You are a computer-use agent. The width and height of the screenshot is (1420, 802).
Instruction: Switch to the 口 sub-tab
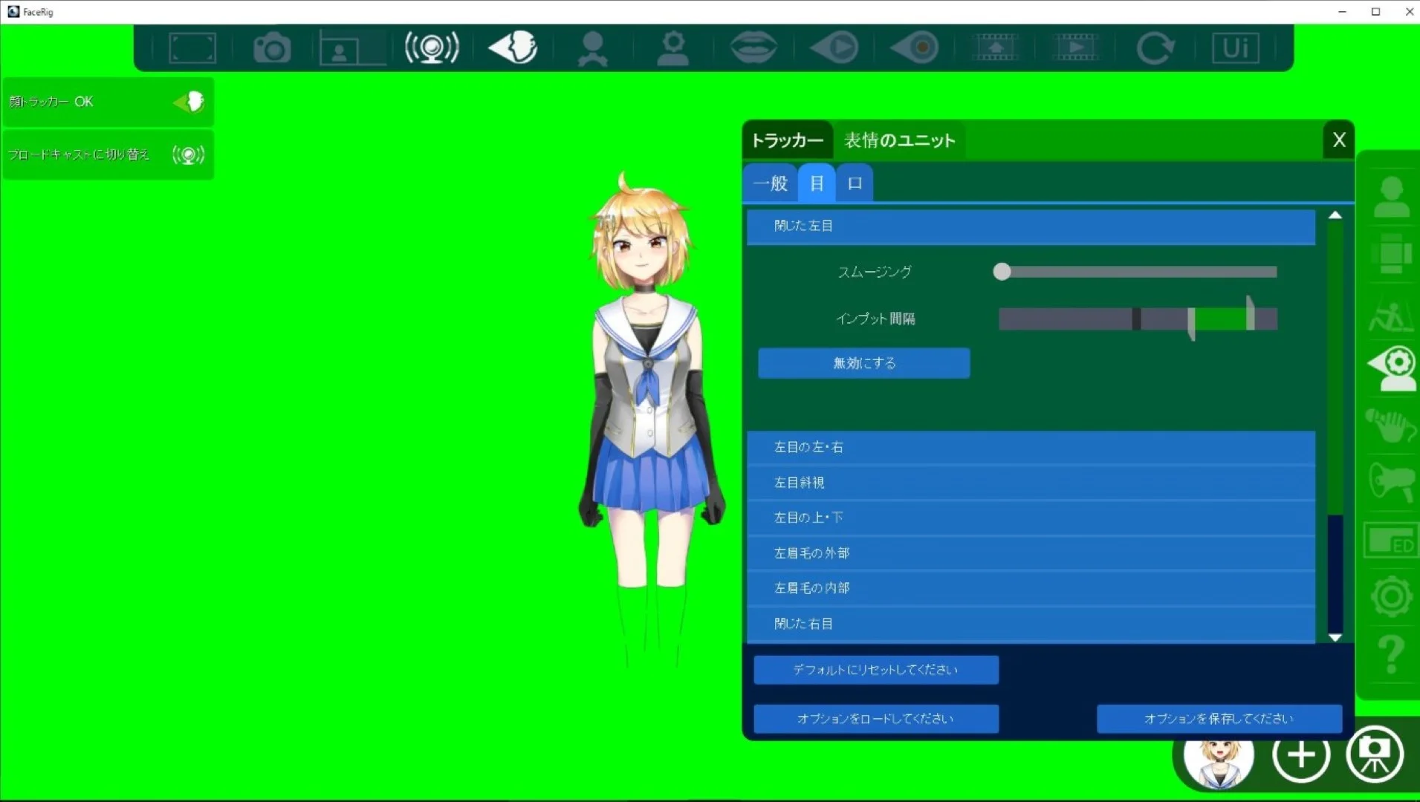tap(854, 183)
